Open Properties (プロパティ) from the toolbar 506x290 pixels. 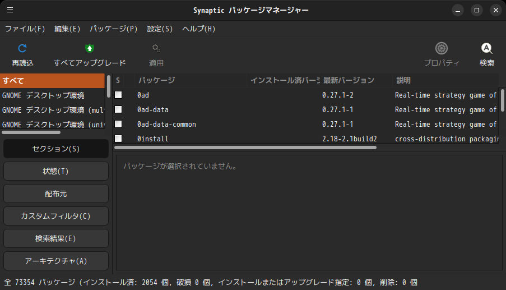(442, 49)
